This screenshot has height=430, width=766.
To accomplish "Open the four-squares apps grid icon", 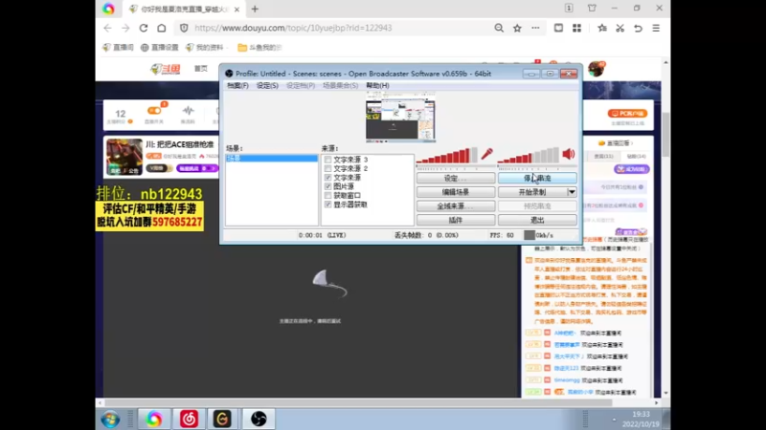I will [x=577, y=28].
